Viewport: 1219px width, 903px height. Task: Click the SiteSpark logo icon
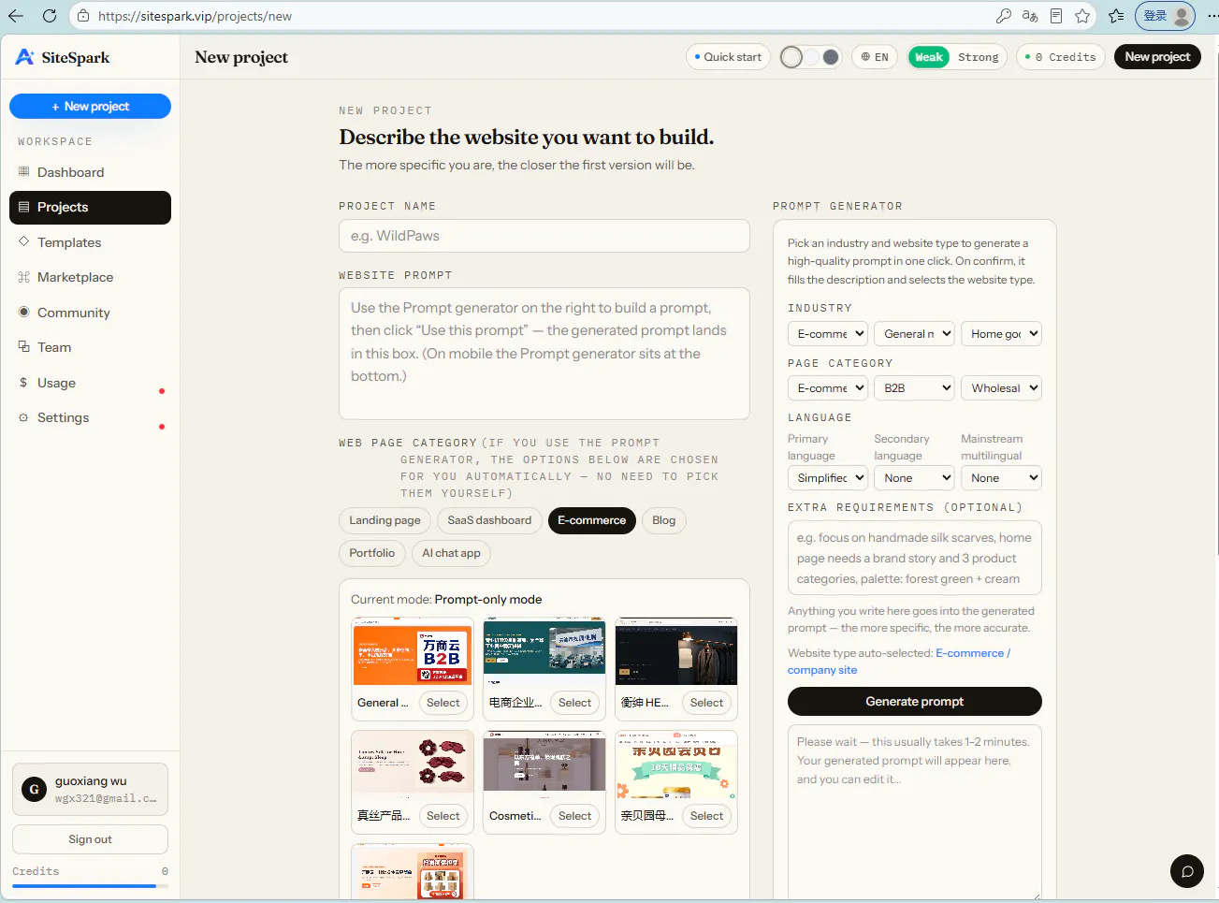(x=24, y=57)
